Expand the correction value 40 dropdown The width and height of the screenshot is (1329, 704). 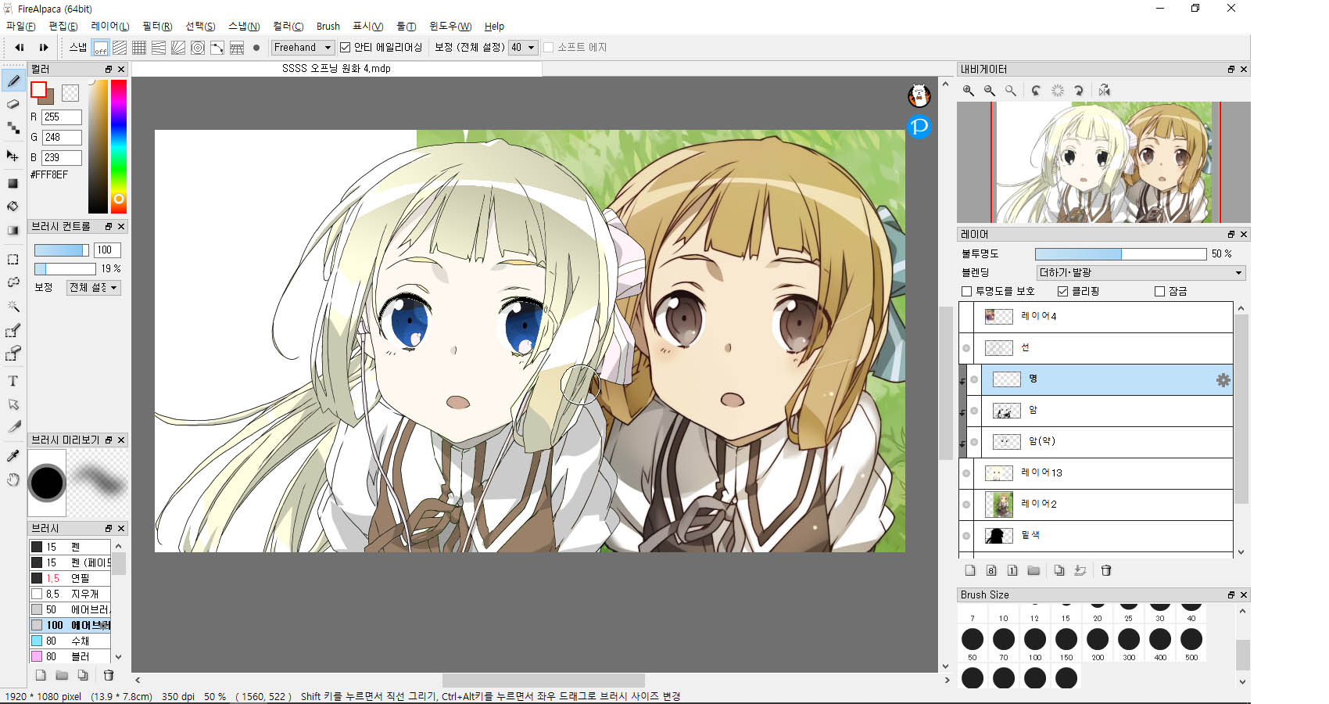click(523, 48)
